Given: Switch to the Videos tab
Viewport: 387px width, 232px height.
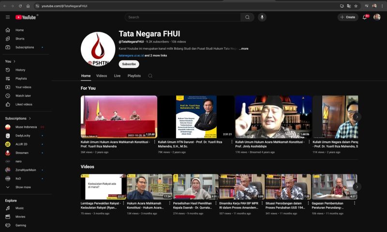Looking at the screenshot, I should (x=102, y=76).
